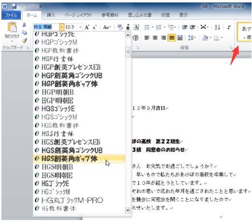Click the Phonetic Guide ruby icon
Viewport: 252px width, 221px height.
coord(128,27)
